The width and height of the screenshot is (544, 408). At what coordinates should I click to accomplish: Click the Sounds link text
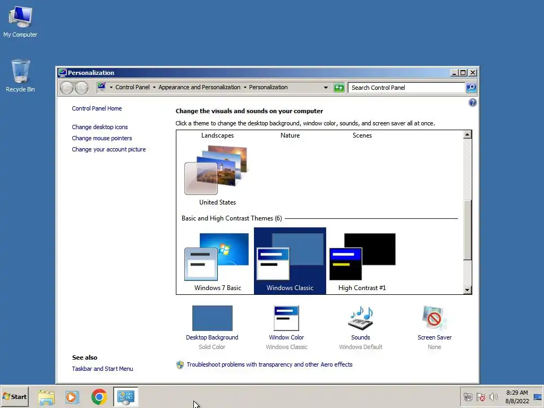click(361, 337)
